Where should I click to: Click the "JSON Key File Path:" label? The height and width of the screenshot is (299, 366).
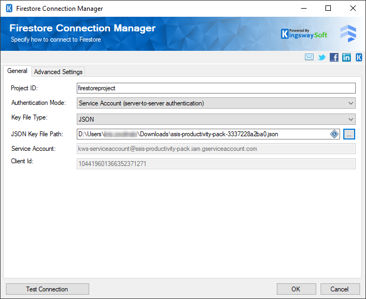pos(37,134)
